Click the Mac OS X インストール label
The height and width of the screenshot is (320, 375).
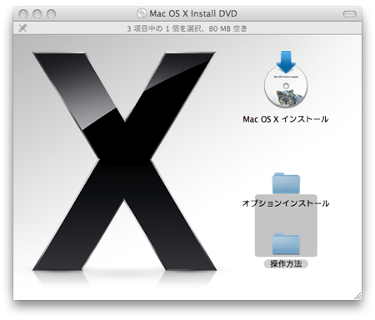pyautogui.click(x=286, y=119)
